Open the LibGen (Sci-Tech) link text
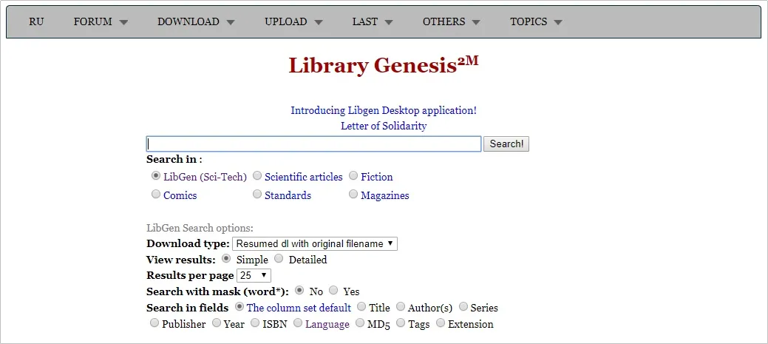The height and width of the screenshot is (344, 768). (x=205, y=177)
